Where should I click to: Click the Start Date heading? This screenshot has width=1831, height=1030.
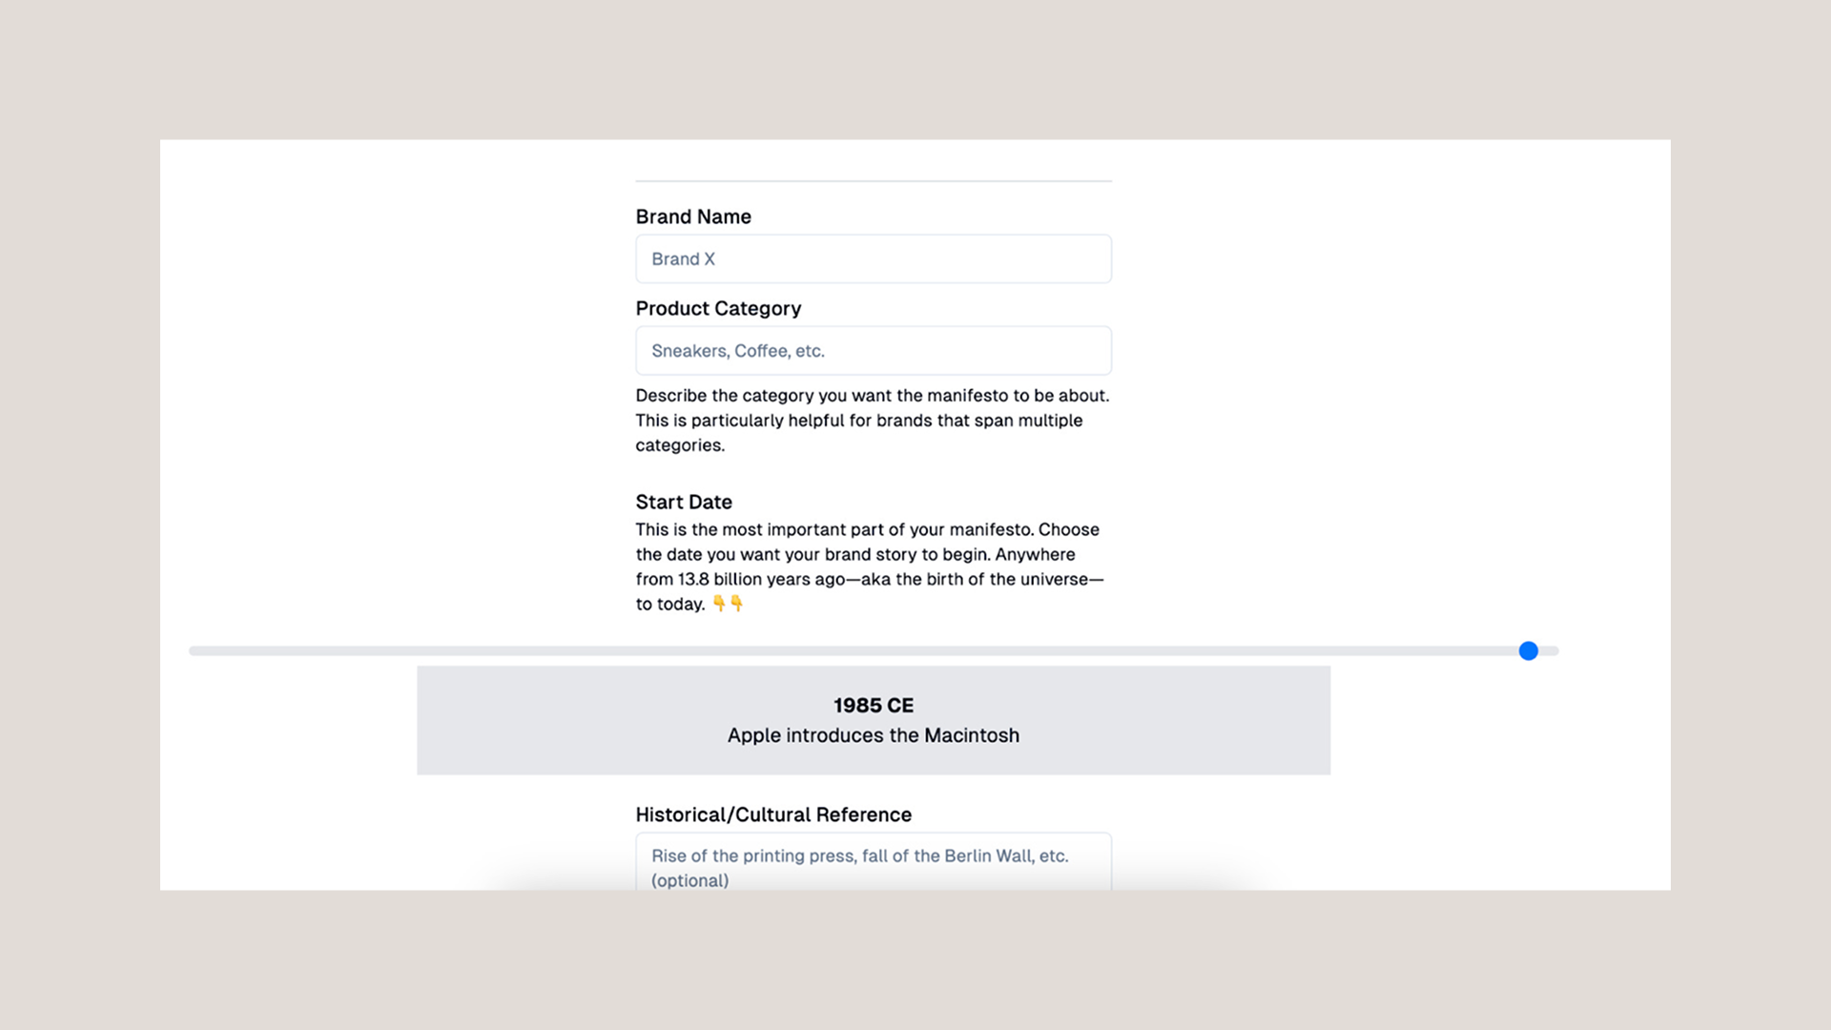pos(684,502)
